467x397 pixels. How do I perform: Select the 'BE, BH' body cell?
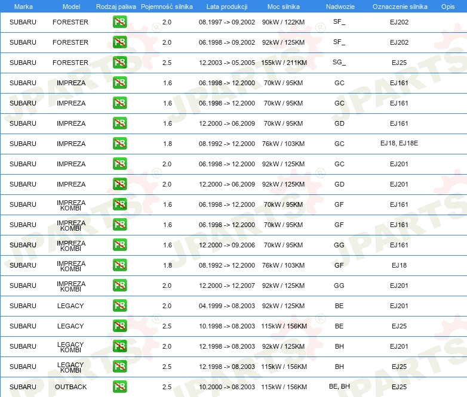339,386
